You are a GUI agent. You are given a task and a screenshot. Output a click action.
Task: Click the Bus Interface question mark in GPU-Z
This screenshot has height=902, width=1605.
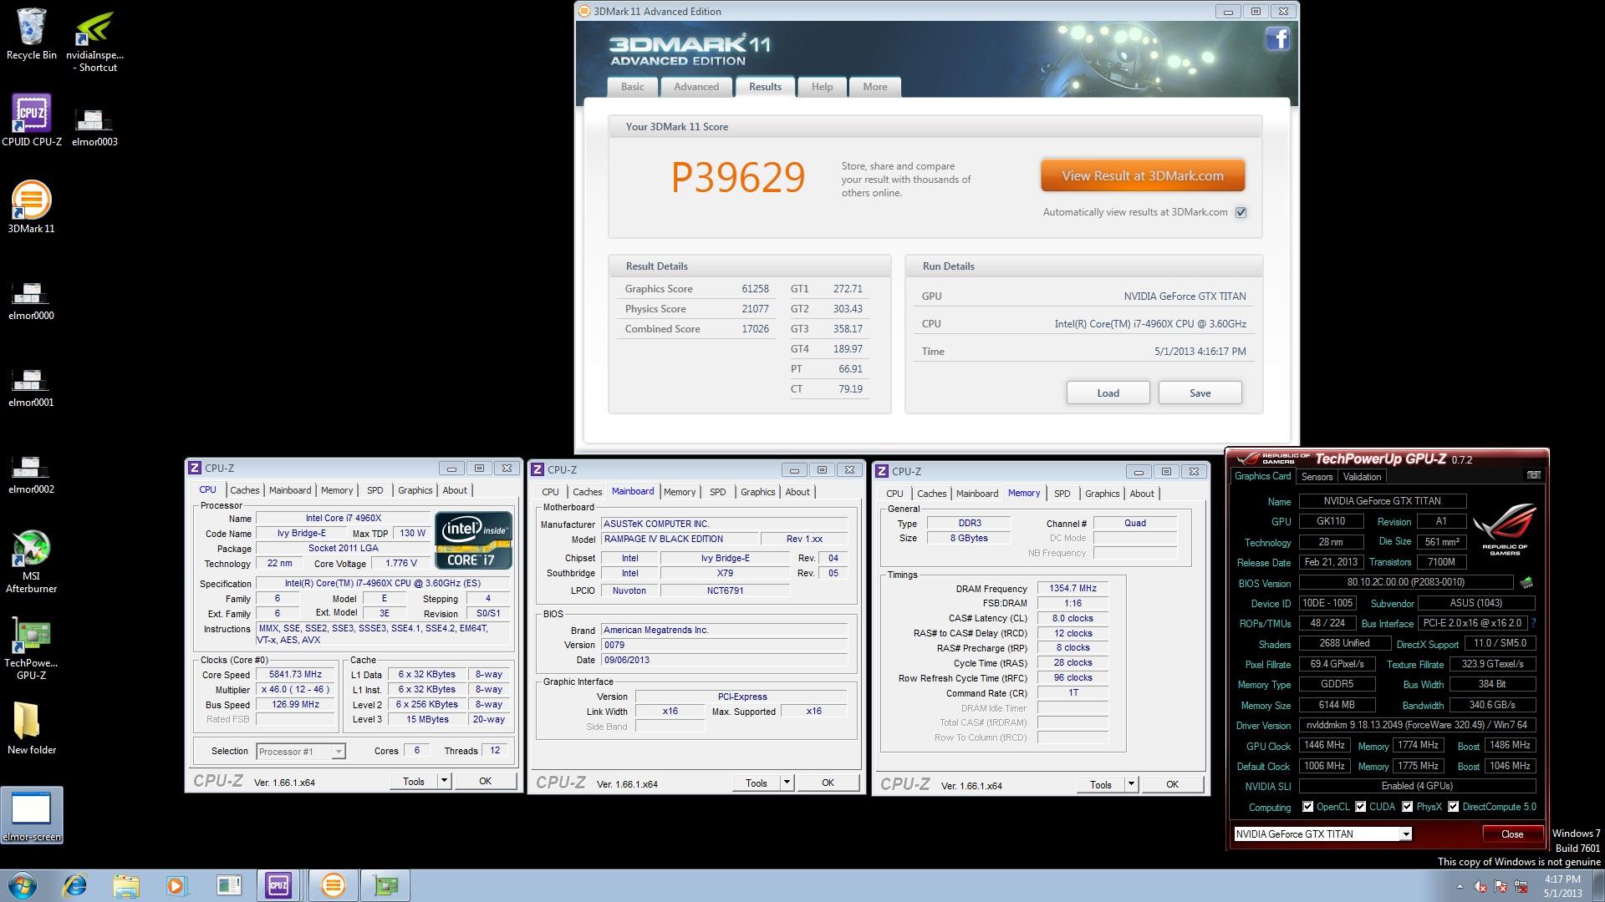pyautogui.click(x=1533, y=623)
